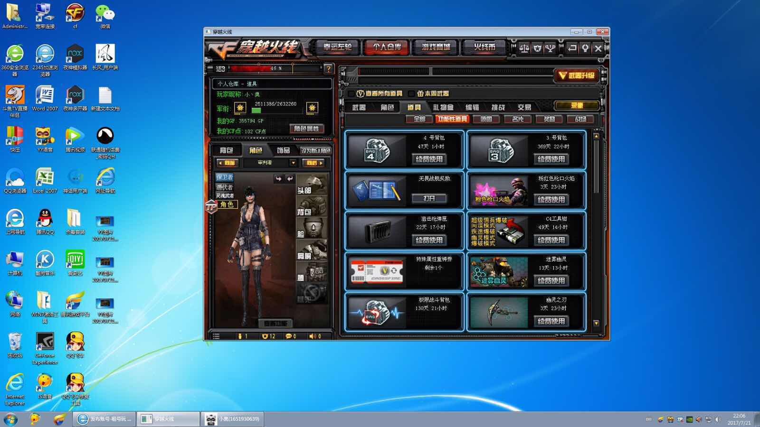
Task: Open the 游戏商城 tab
Action: (436, 47)
